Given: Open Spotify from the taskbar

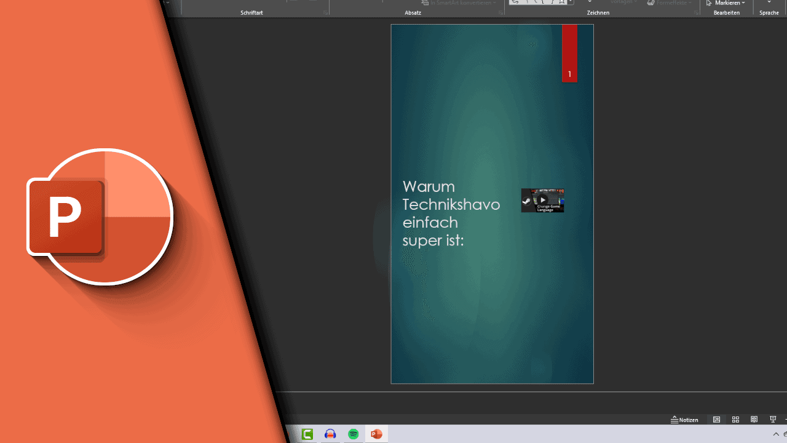Looking at the screenshot, I should (x=354, y=434).
